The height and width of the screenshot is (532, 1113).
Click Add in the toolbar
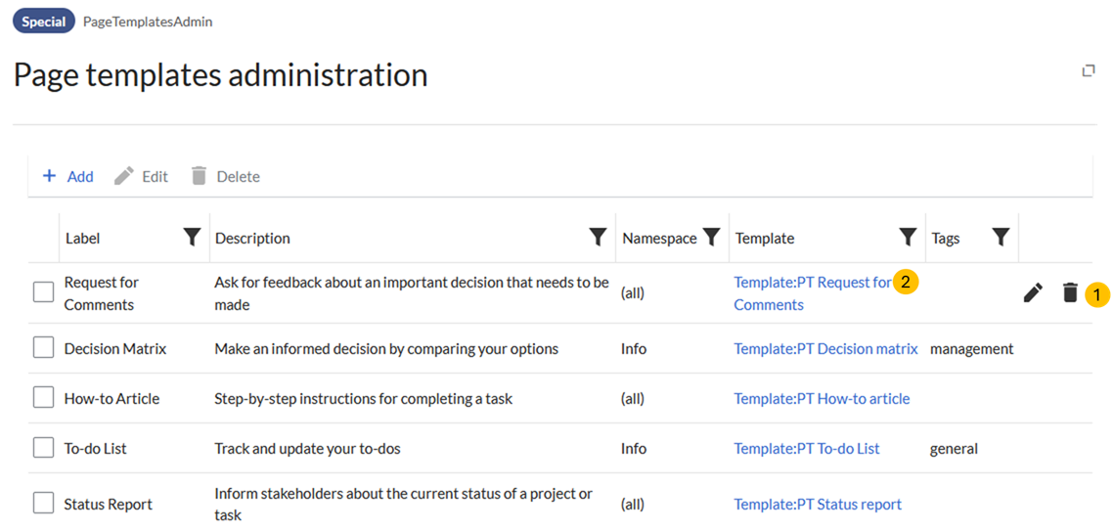(x=68, y=176)
